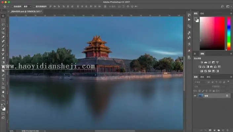Add a Vibrance adjustment
Screen dimensions: 233x132
pyautogui.click(x=217, y=62)
